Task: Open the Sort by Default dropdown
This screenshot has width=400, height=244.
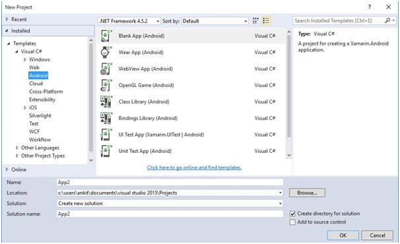Action: click(x=215, y=21)
